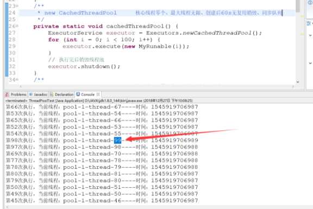Click 'MyRunable(i)' on line 29
The image size is (313, 209).
coord(160,46)
